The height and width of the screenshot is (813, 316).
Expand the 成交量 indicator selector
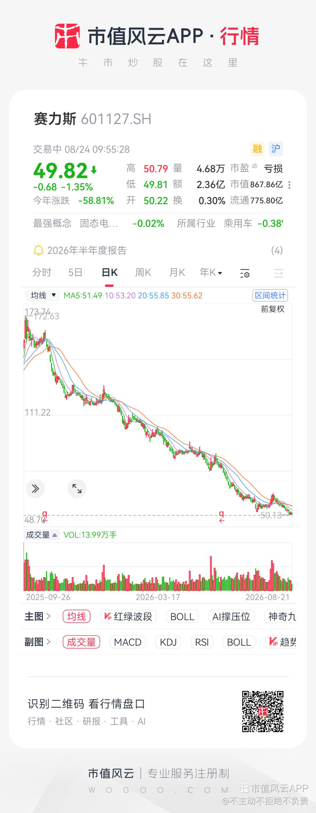coord(41,535)
